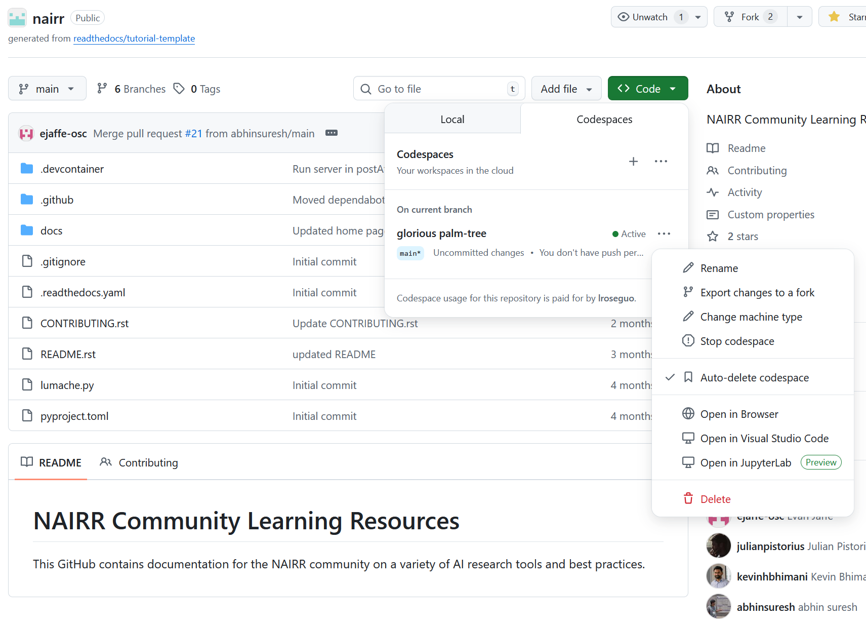Click the abhinsuresh contributor avatar

(719, 607)
